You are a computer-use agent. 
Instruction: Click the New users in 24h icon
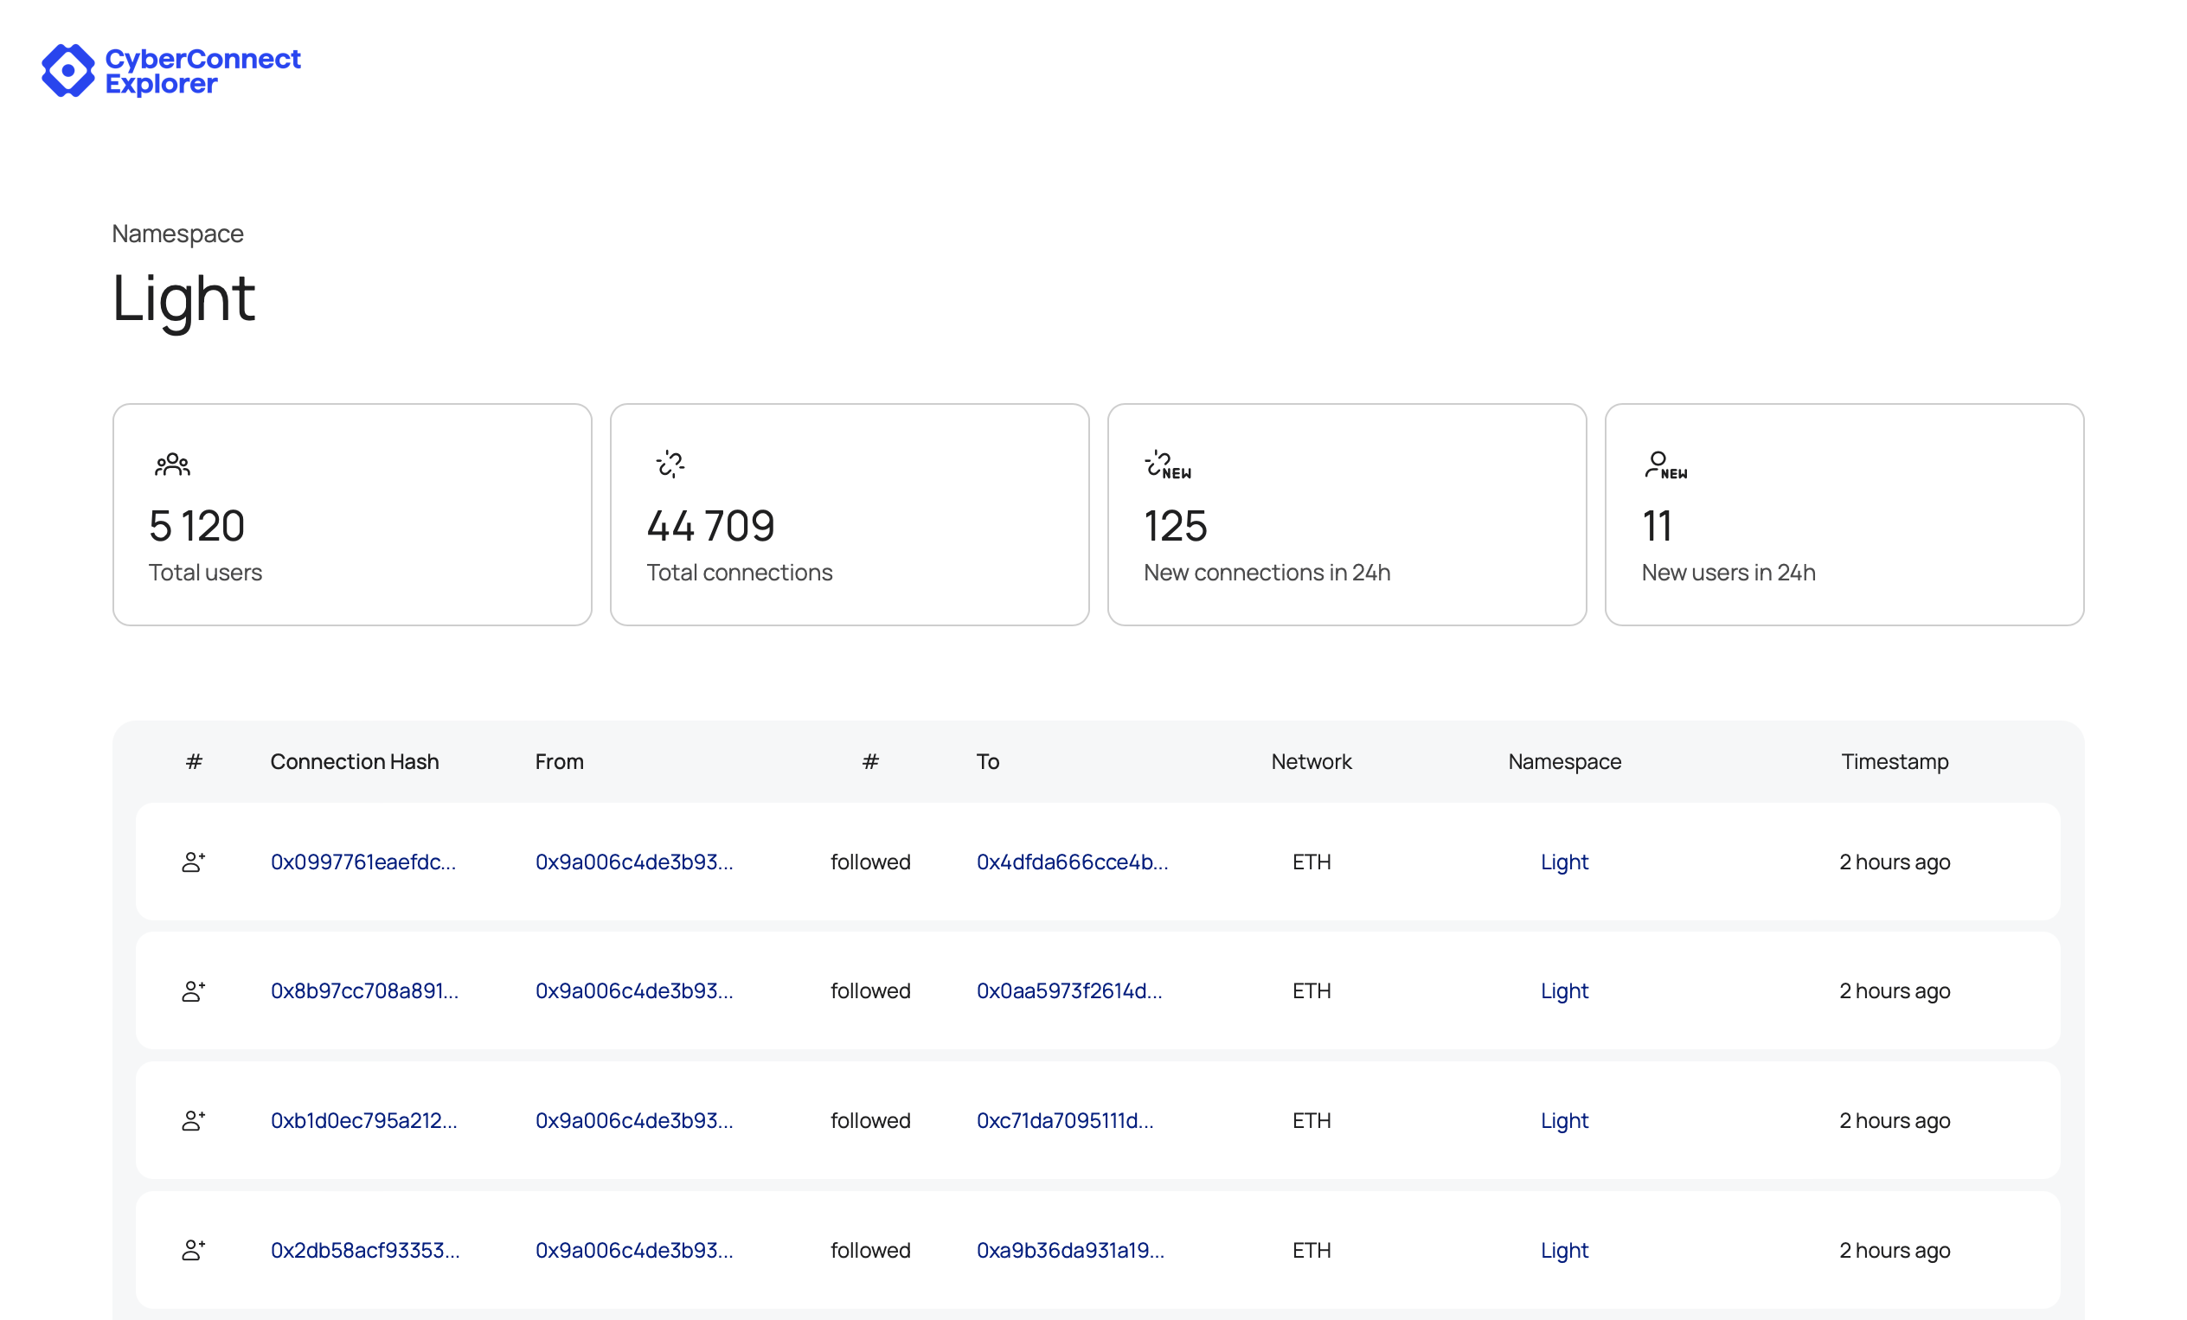(1665, 465)
